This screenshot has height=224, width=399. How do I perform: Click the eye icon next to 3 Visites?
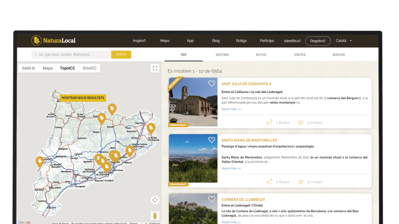[x=300, y=123]
